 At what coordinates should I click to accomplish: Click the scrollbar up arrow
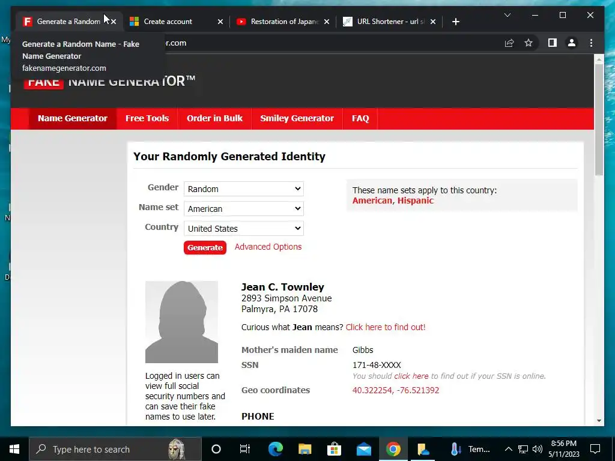click(599, 59)
